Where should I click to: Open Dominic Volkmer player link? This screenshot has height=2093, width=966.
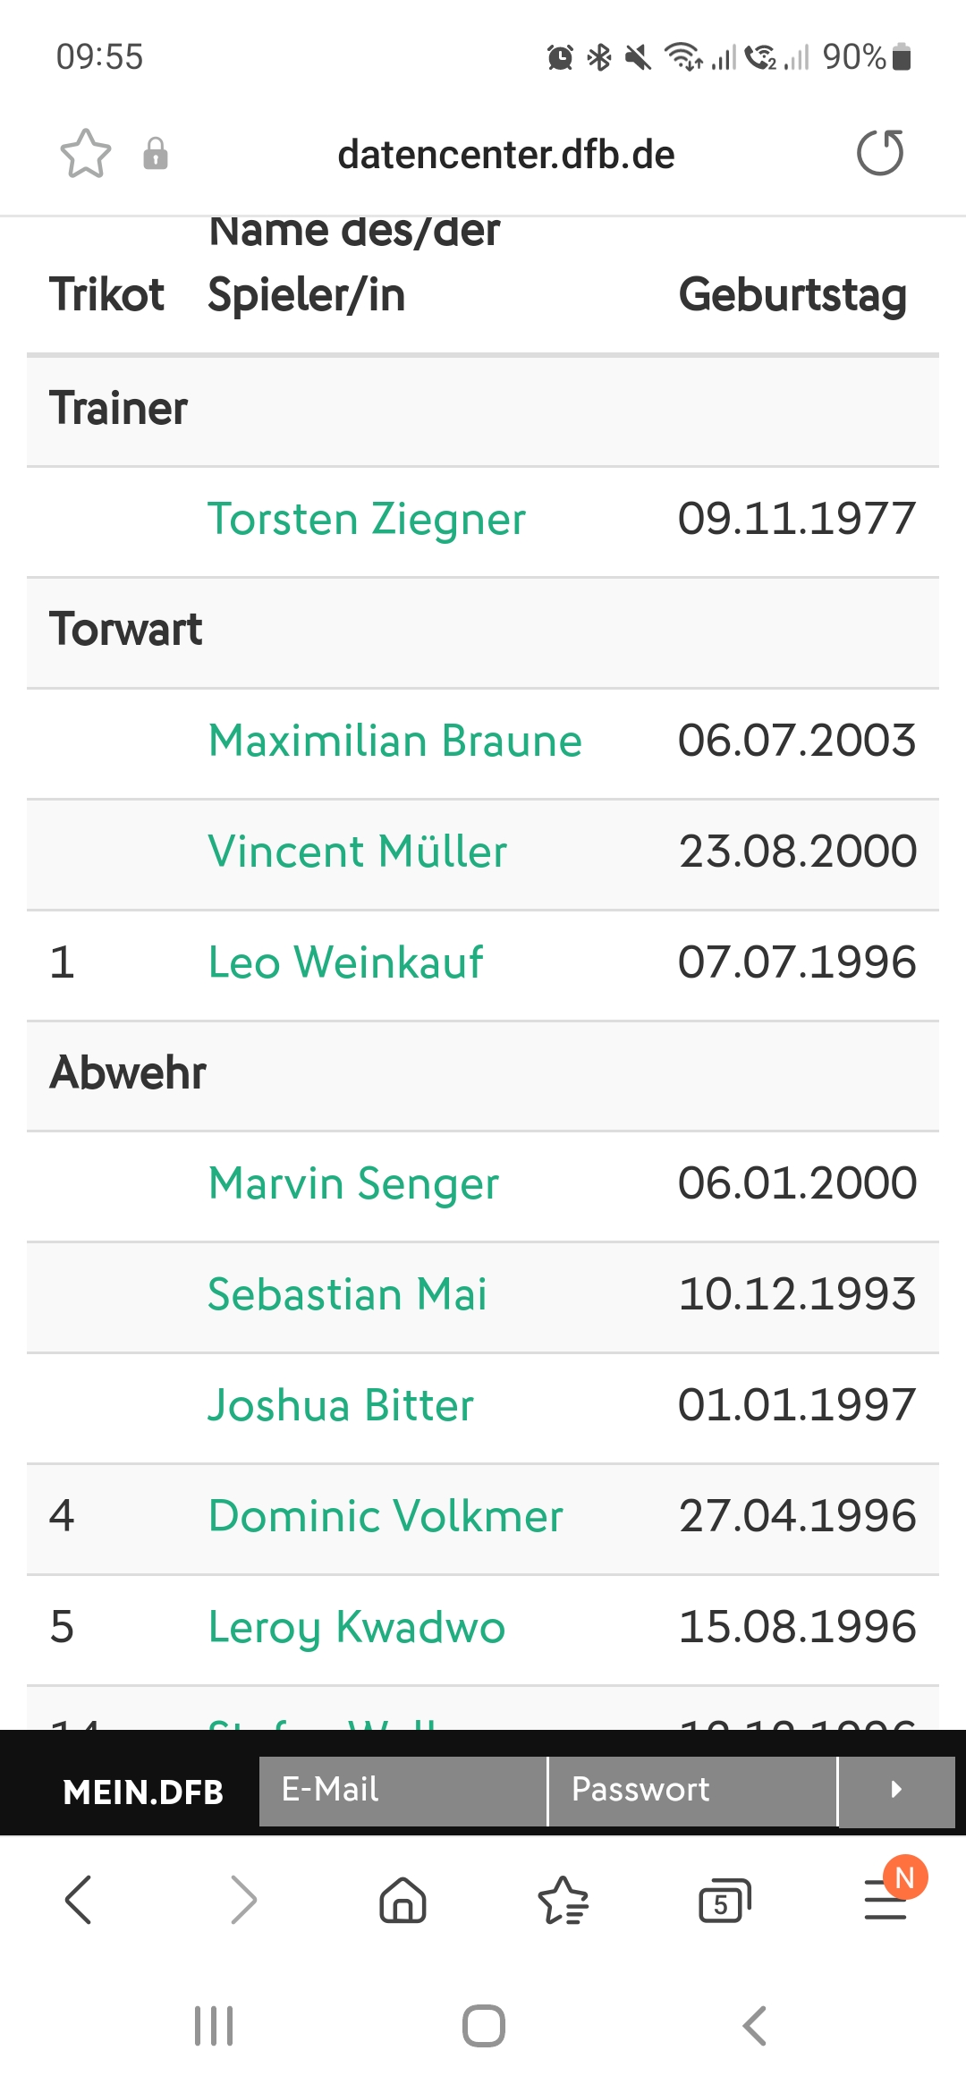point(386,1516)
